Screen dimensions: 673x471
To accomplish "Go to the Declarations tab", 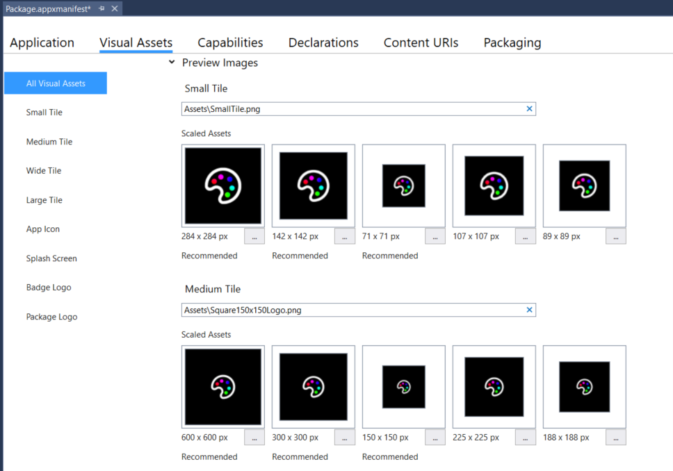I will pos(323,42).
